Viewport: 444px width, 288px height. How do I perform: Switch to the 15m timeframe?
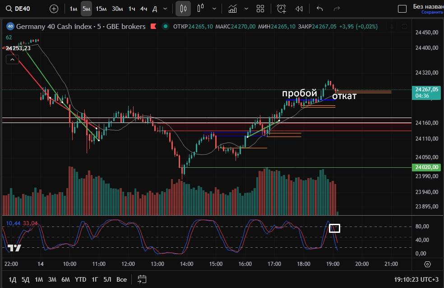click(102, 9)
